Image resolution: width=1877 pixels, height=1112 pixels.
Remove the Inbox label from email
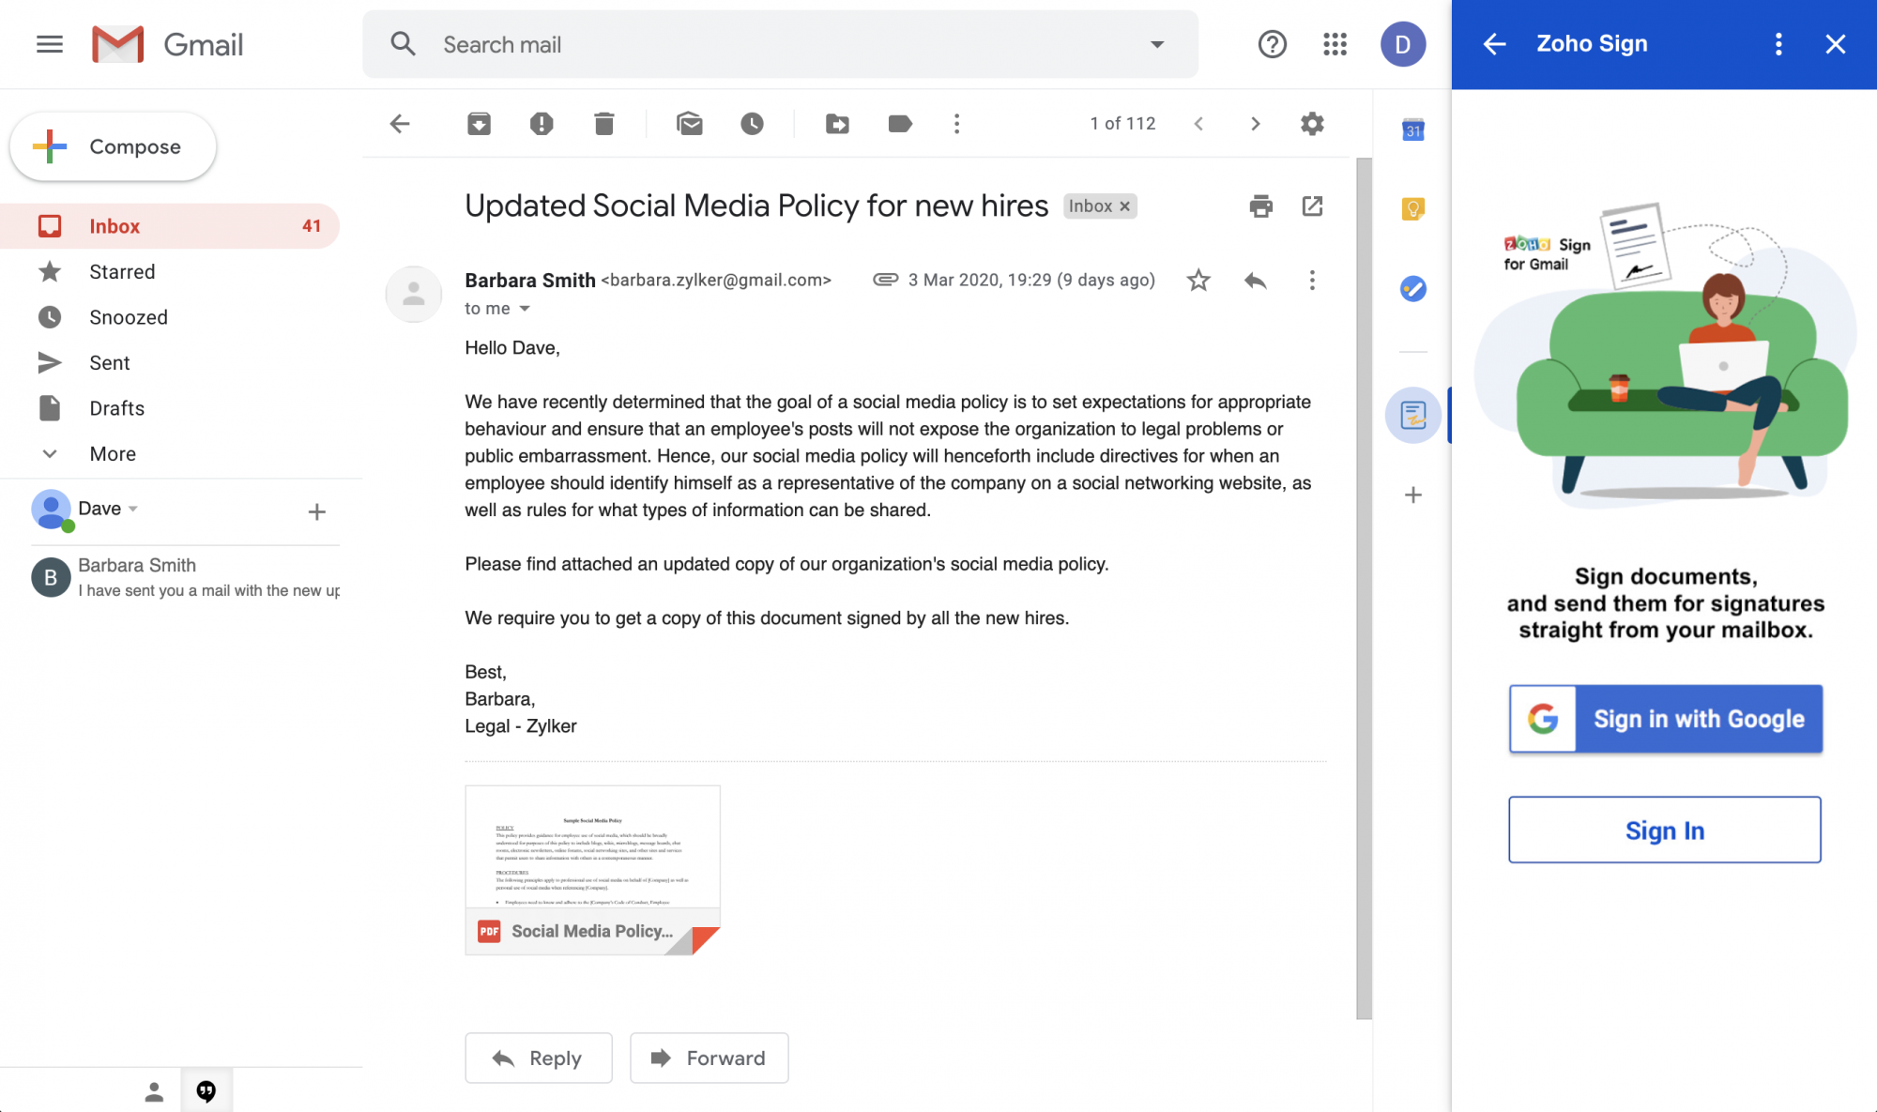pos(1124,206)
